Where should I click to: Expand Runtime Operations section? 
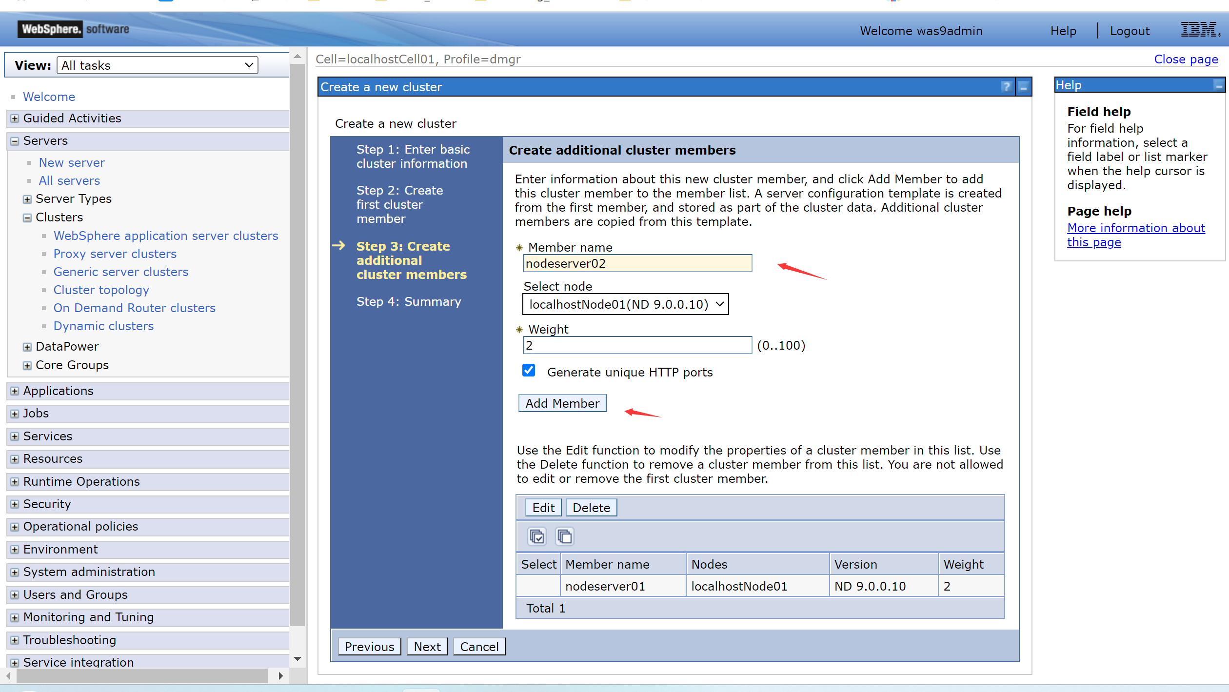pos(15,482)
